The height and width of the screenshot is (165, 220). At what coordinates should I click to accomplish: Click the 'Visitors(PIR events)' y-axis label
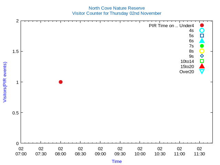click(x=5, y=82)
